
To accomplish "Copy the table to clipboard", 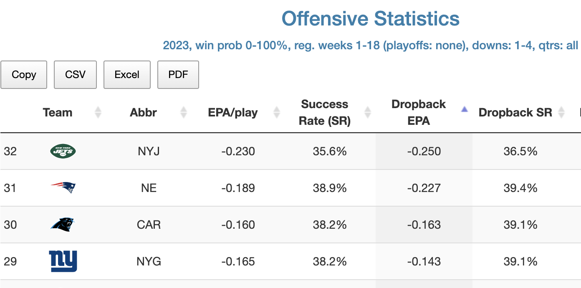I will (x=24, y=75).
